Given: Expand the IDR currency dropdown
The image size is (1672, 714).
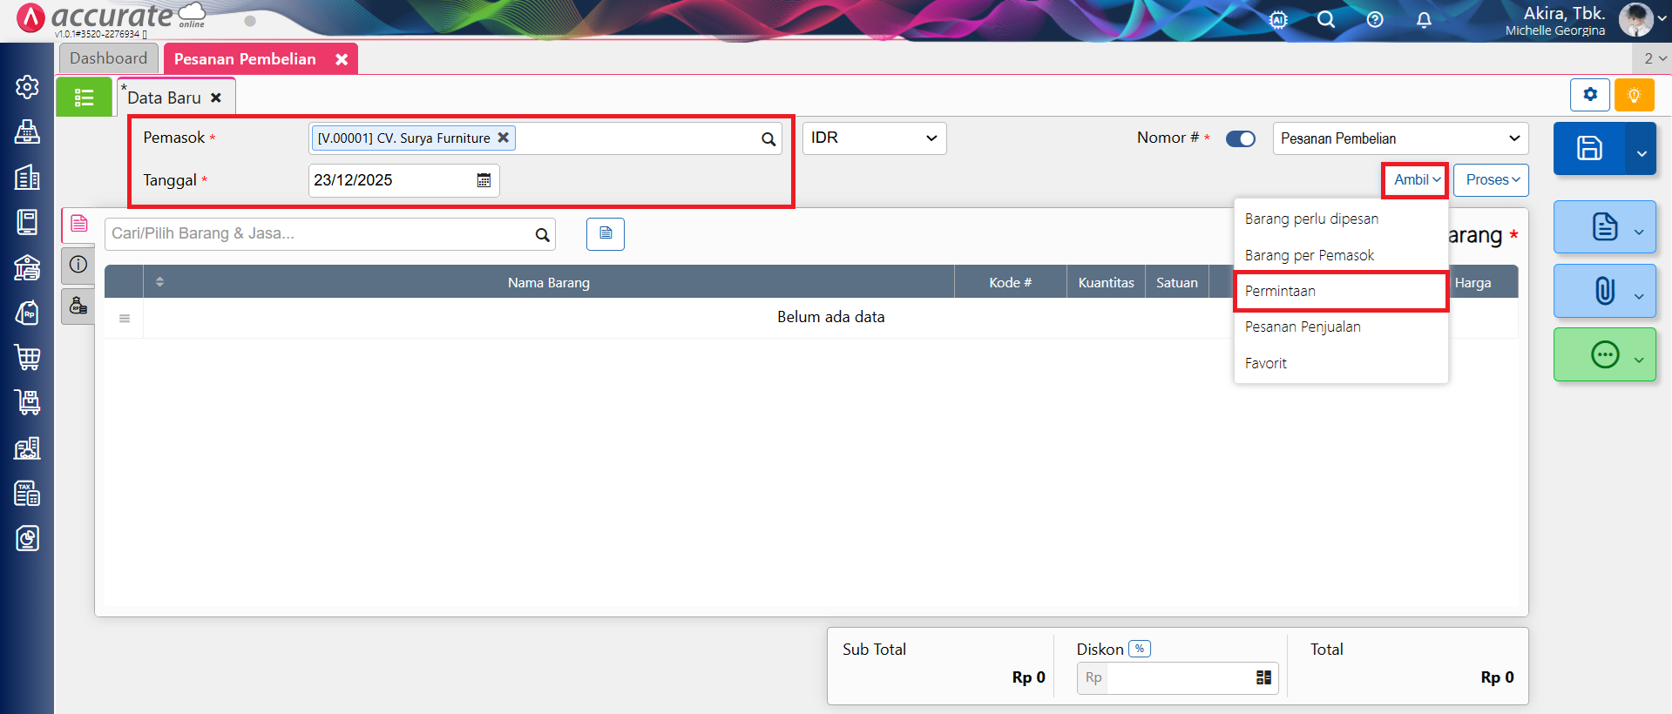Looking at the screenshot, I should [x=874, y=138].
